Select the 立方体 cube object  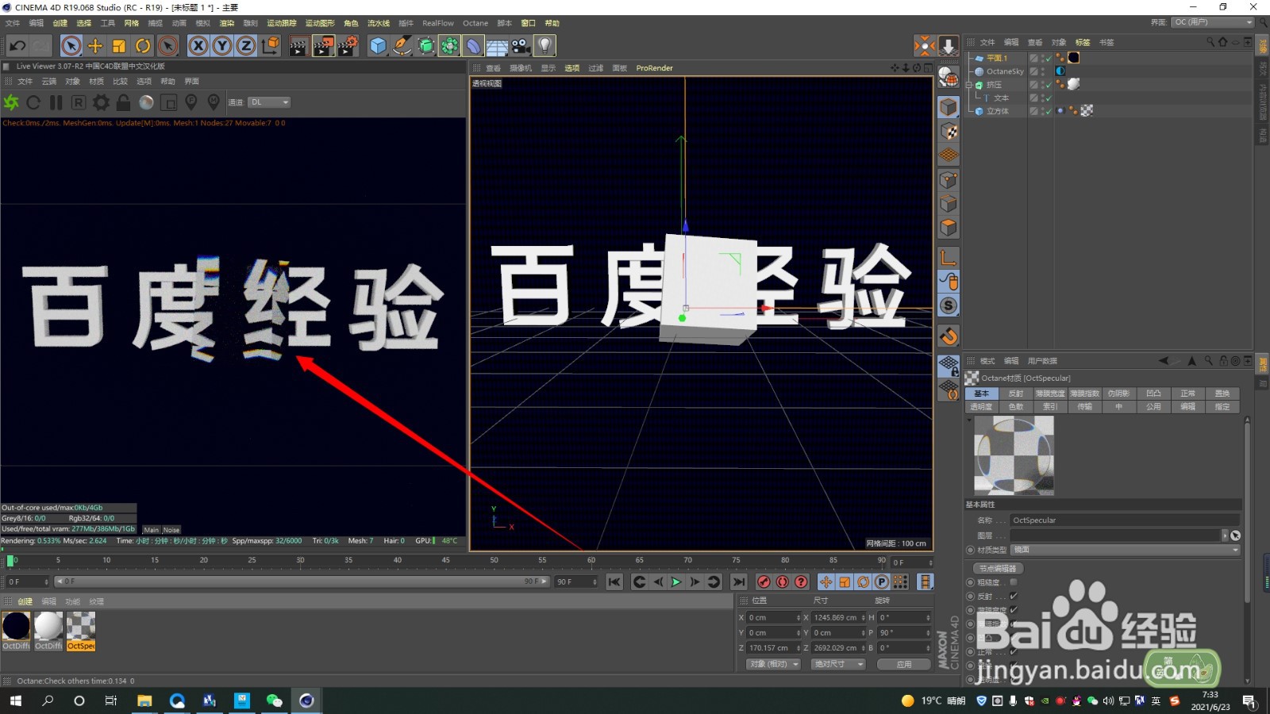coord(998,111)
